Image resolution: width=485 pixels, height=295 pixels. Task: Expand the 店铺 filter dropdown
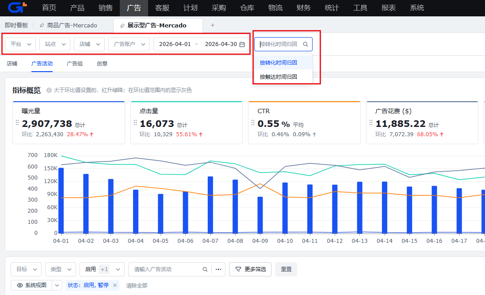pyautogui.click(x=89, y=44)
